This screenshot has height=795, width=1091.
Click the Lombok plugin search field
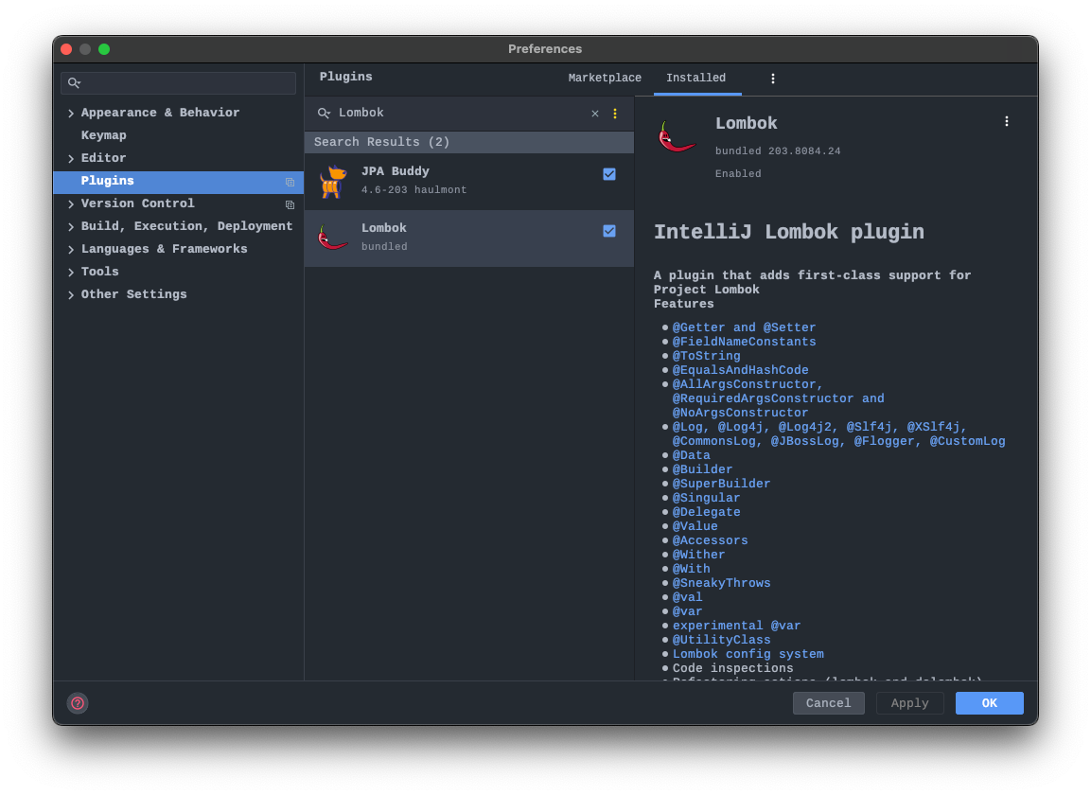(459, 113)
